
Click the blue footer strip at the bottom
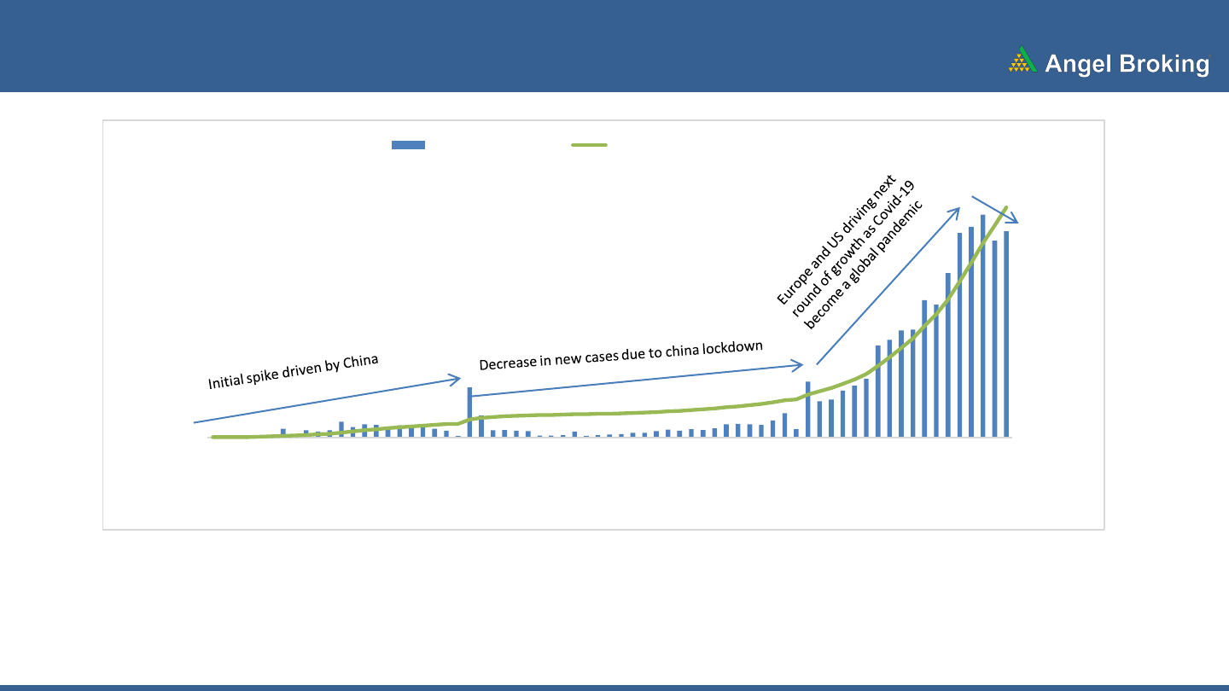[x=614, y=687]
